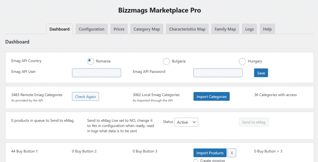Select Bulgaria as API country
The width and height of the screenshot is (318, 162).
click(x=166, y=61)
